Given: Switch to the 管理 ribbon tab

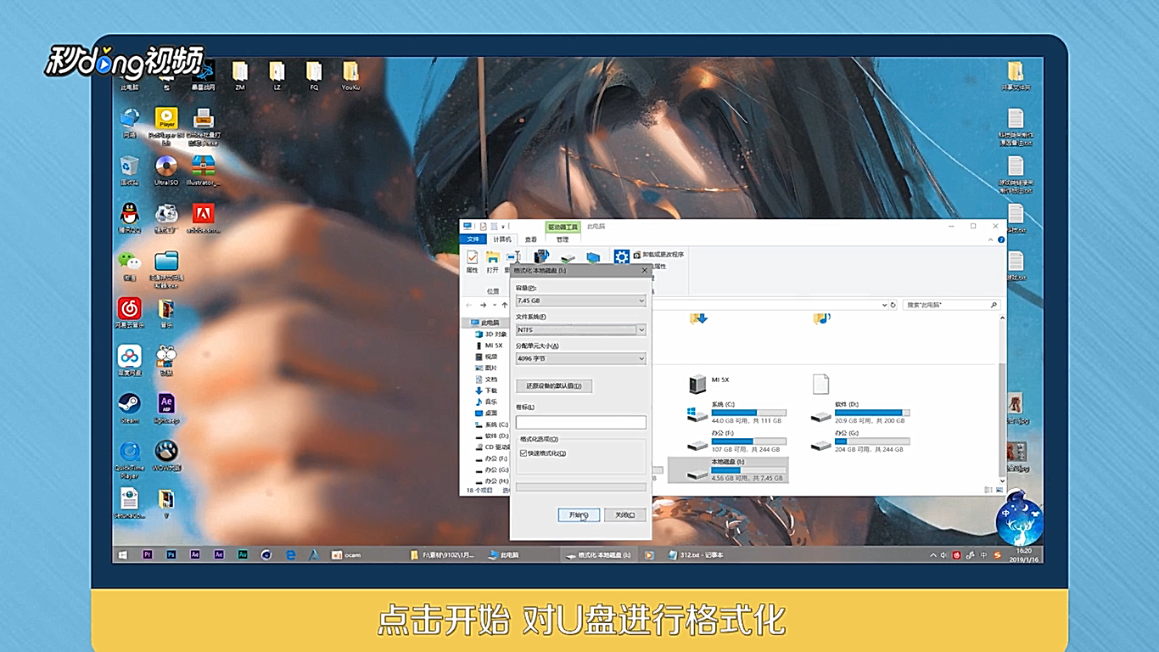Looking at the screenshot, I should coord(562,239).
